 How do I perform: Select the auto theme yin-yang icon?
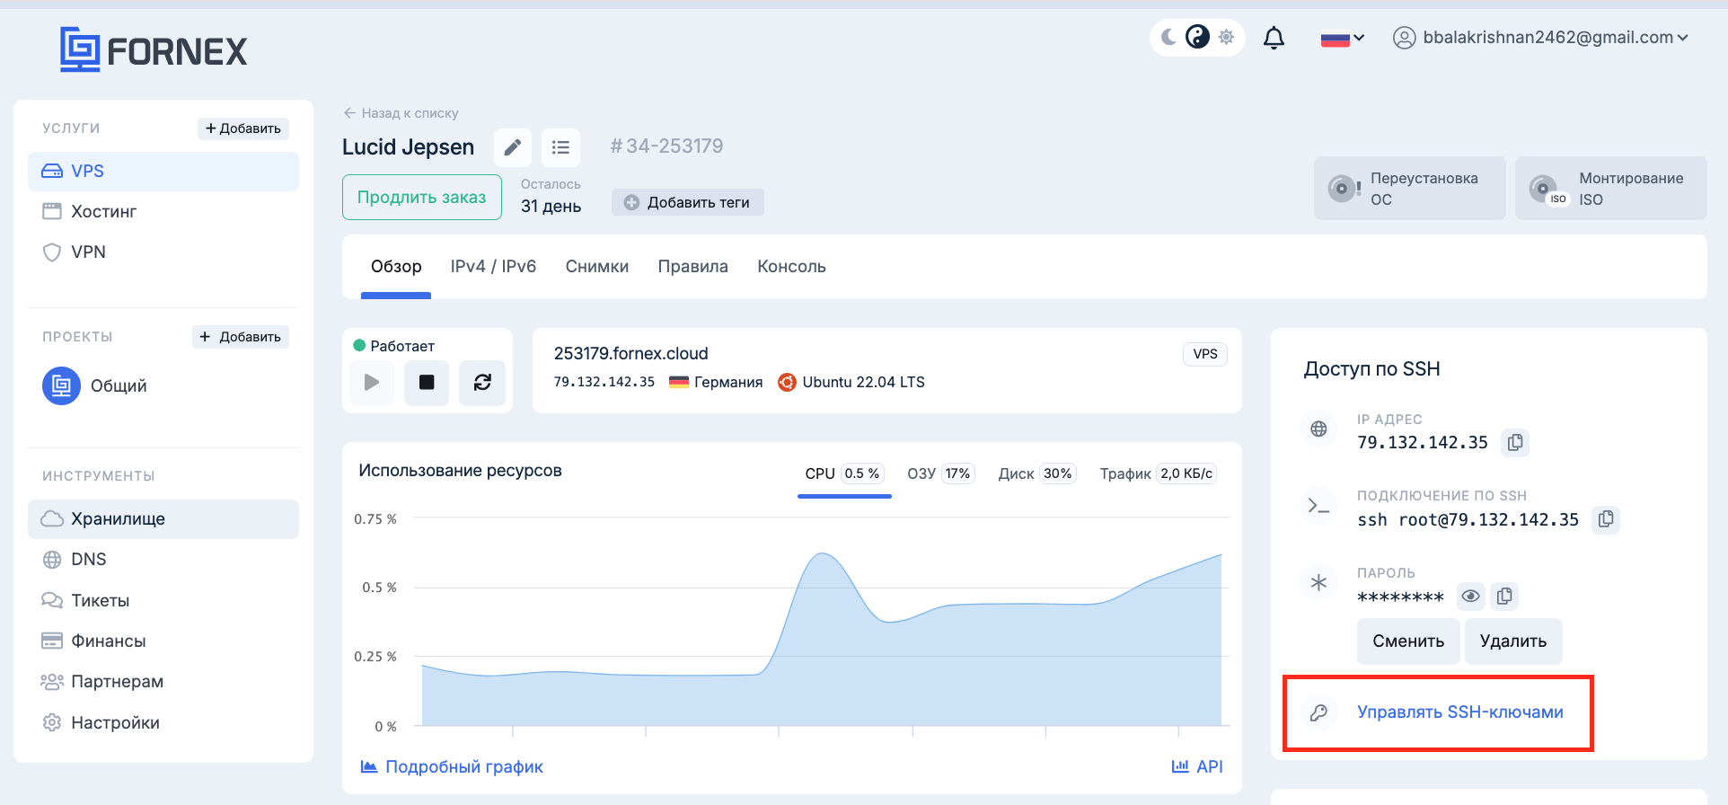pyautogui.click(x=1197, y=37)
